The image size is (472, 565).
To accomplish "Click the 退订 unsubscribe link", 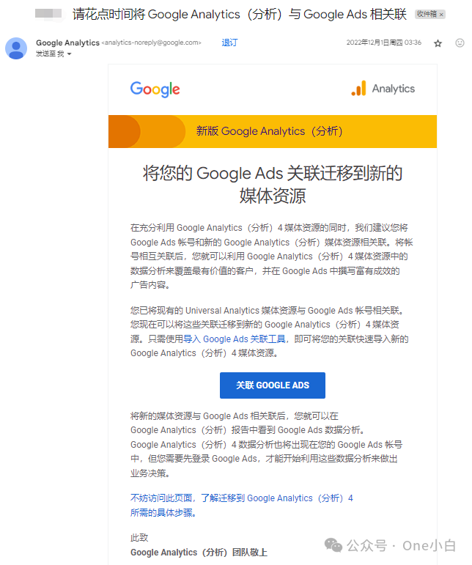I will (x=229, y=43).
